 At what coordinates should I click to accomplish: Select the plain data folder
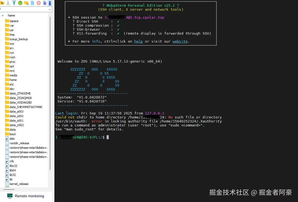point(10,130)
